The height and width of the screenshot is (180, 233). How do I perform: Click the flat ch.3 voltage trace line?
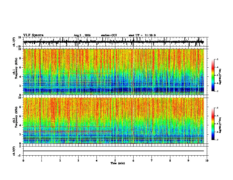(114, 151)
